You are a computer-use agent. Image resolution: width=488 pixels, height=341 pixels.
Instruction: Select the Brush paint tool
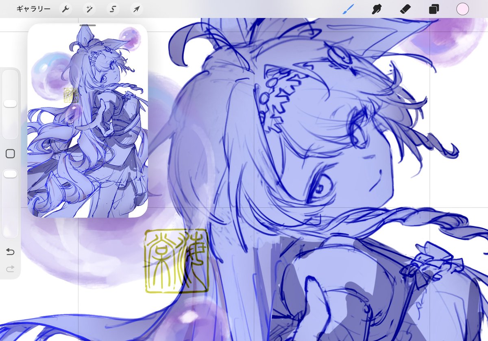pos(348,9)
